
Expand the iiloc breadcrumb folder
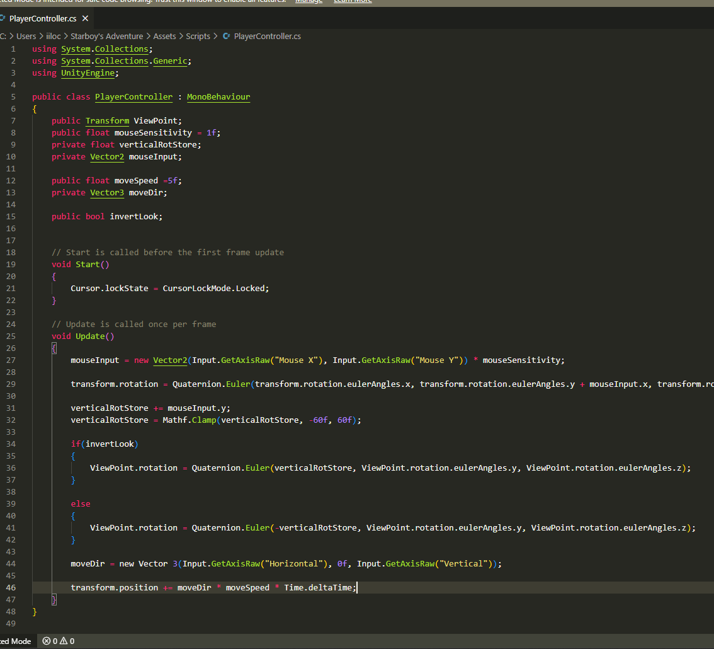[54, 37]
